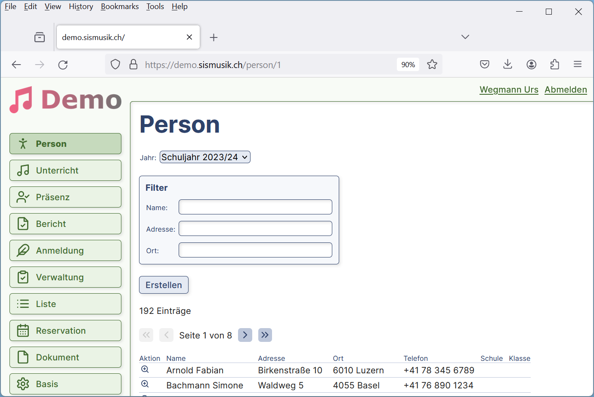594x397 pixels.
Task: Bookmark this page with star icon
Action: point(432,65)
